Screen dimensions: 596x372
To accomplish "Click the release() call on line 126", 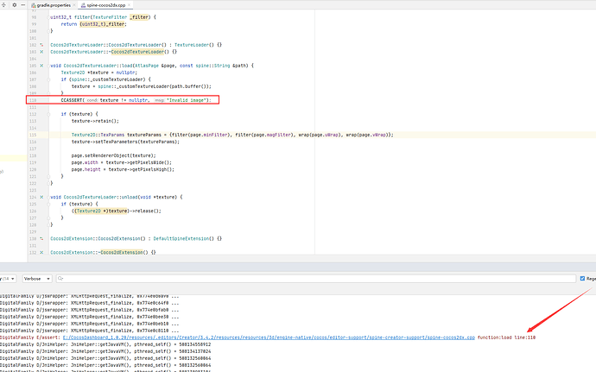I will [x=147, y=211].
